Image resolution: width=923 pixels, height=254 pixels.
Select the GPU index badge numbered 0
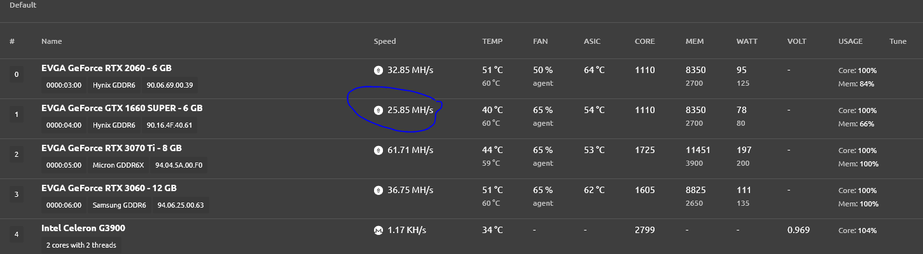[x=16, y=75]
